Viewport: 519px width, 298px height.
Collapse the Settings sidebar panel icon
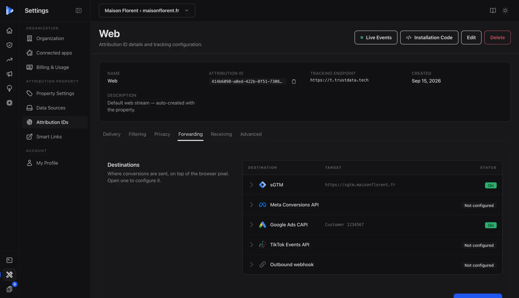(78, 11)
